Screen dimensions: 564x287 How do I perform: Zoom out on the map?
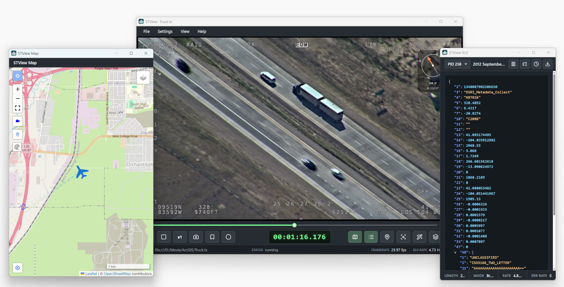18,98
